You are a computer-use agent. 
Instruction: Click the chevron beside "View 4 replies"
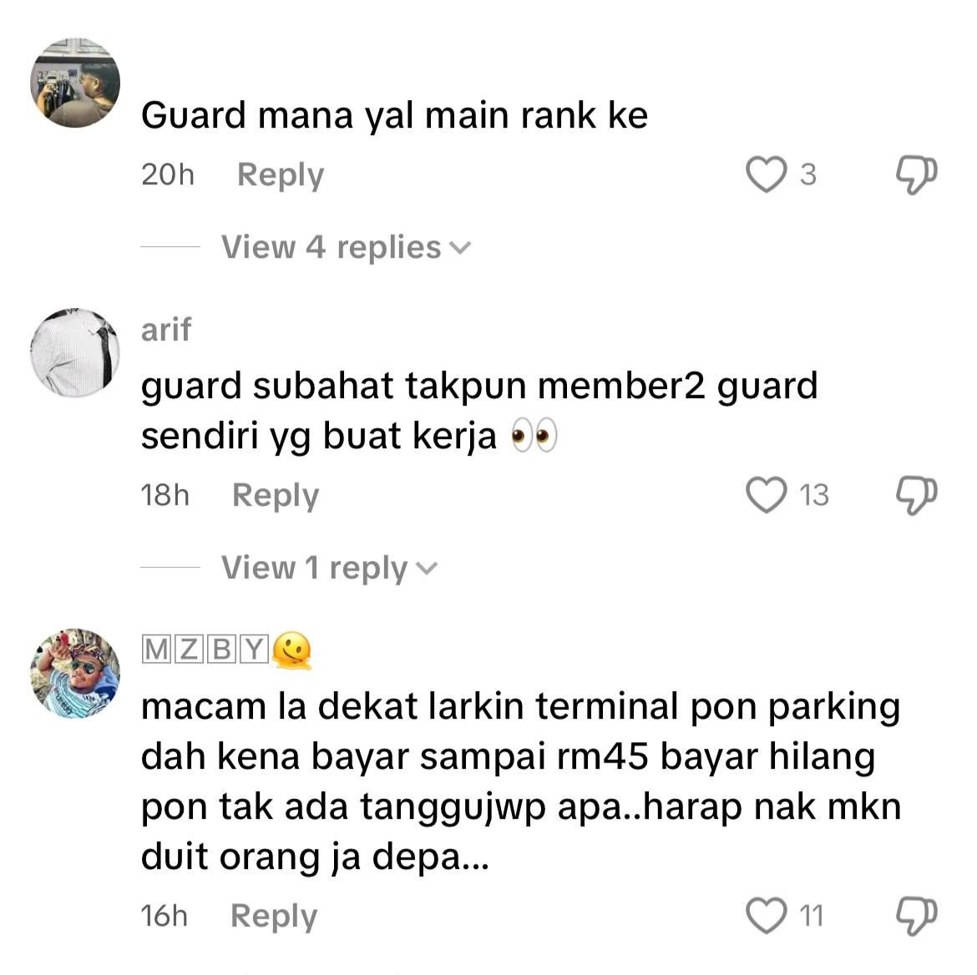point(460,249)
